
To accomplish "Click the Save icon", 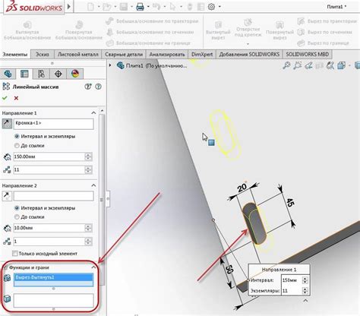I will (124, 7).
